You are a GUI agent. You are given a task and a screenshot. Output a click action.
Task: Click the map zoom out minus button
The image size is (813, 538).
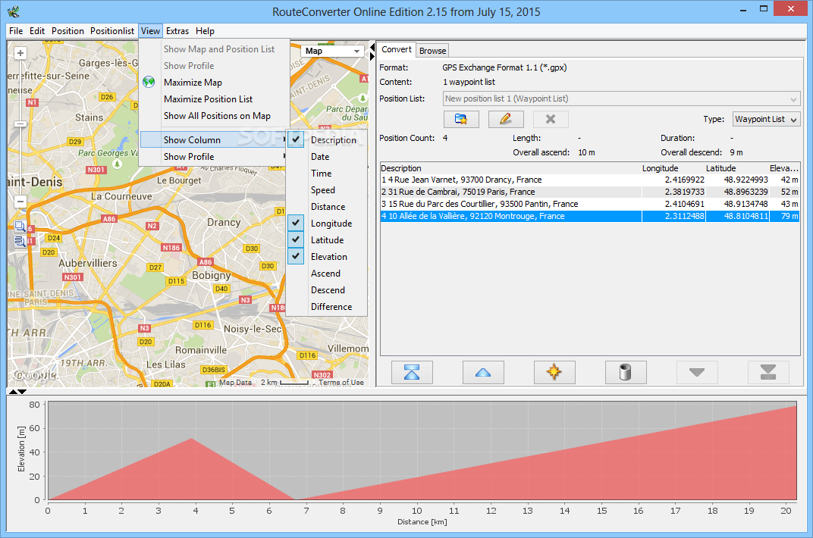(20, 202)
